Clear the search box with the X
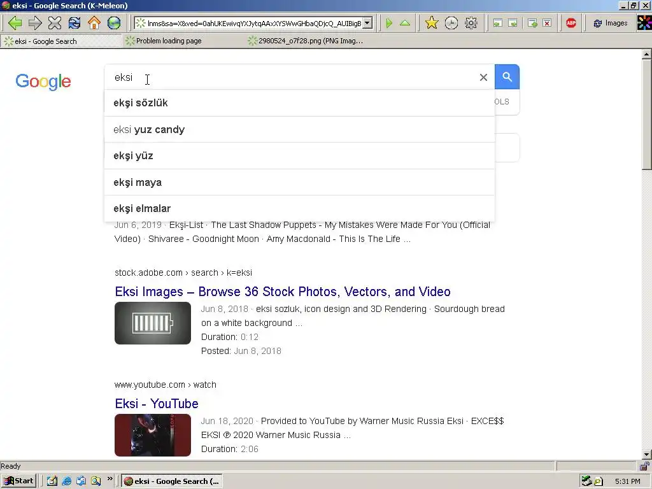The image size is (652, 489). pos(483,77)
